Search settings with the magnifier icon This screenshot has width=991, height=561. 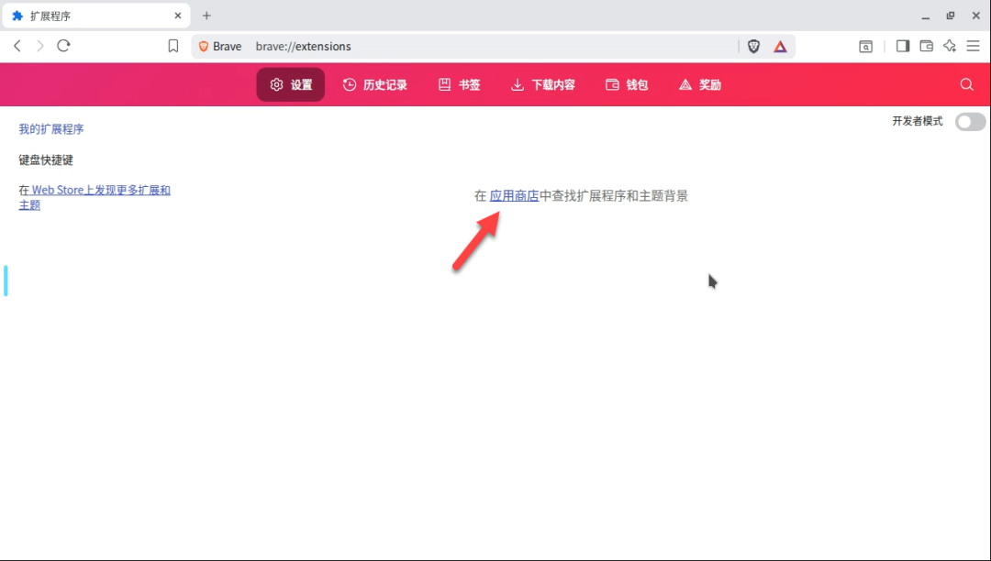pyautogui.click(x=966, y=84)
